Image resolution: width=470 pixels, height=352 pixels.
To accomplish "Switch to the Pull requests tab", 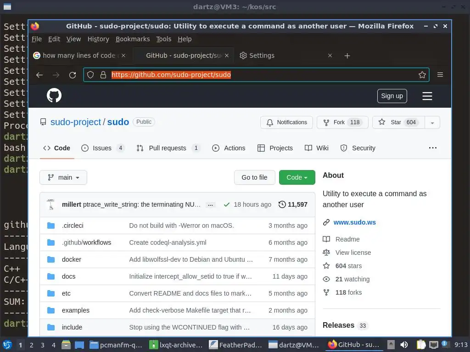I will (x=168, y=148).
